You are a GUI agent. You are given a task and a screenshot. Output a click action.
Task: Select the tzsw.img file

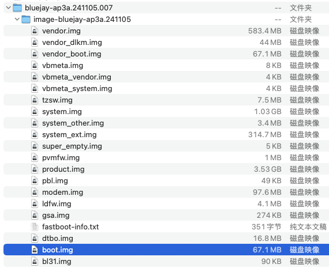coord(166,100)
